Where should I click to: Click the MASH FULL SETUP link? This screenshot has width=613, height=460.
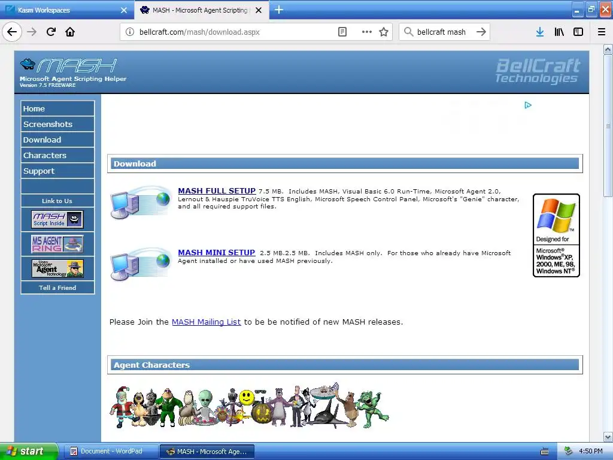point(217,191)
